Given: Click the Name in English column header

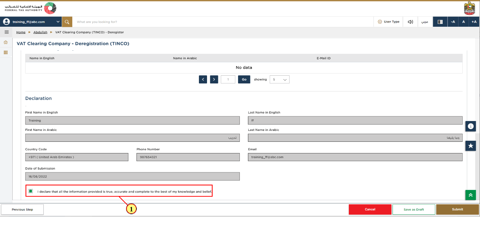Looking at the screenshot, I should (x=42, y=58).
